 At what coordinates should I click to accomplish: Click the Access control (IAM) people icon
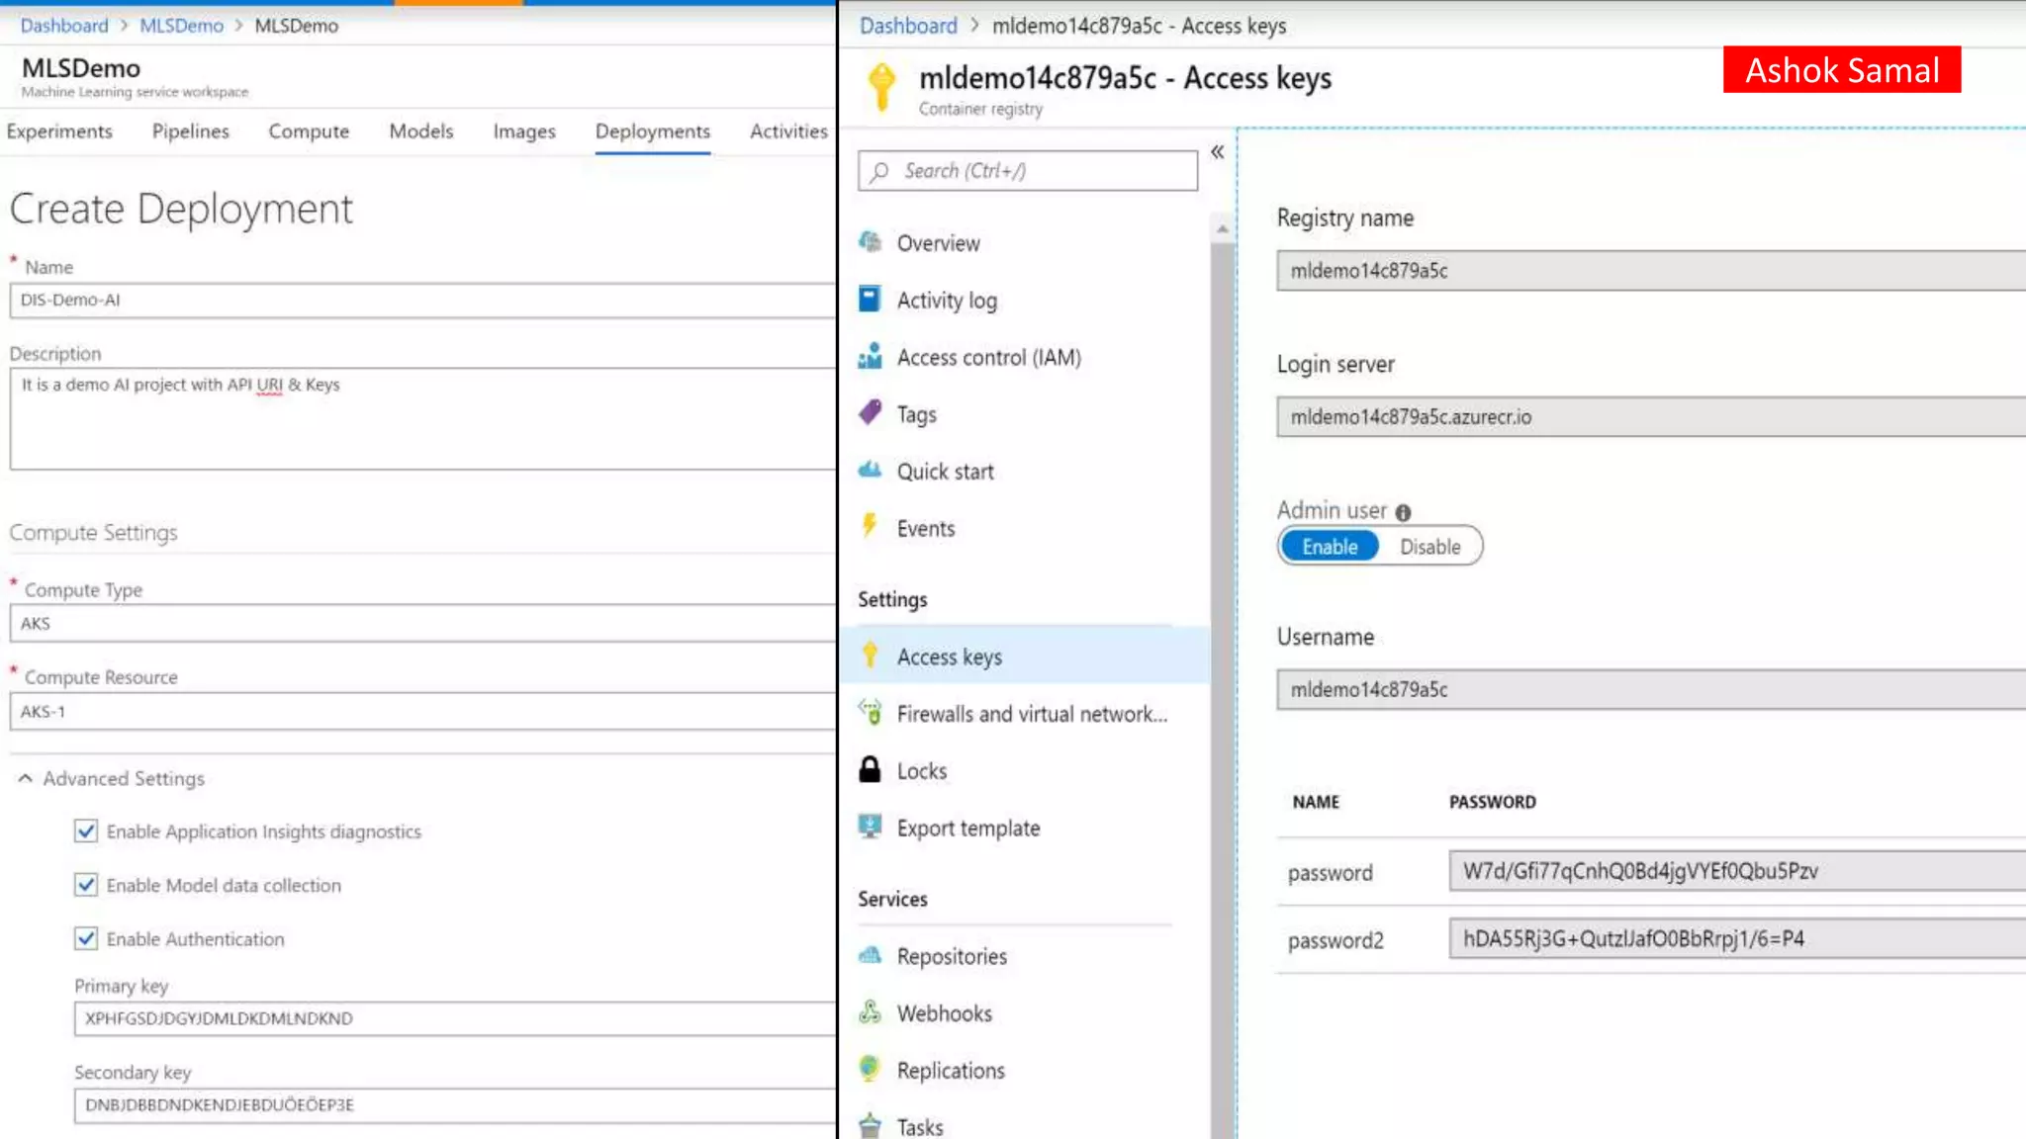(870, 357)
